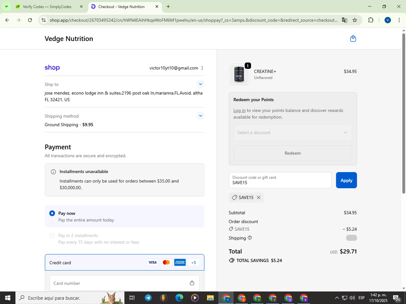Click the Redeem points button
Screen dimensions: 406x304
(x=293, y=153)
